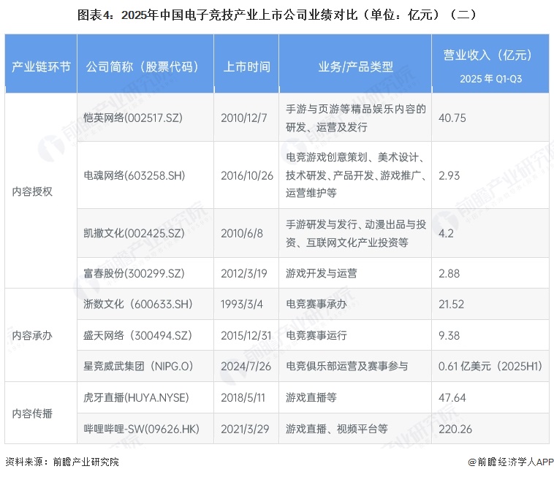Click revenue value 47.64

pyautogui.click(x=452, y=397)
